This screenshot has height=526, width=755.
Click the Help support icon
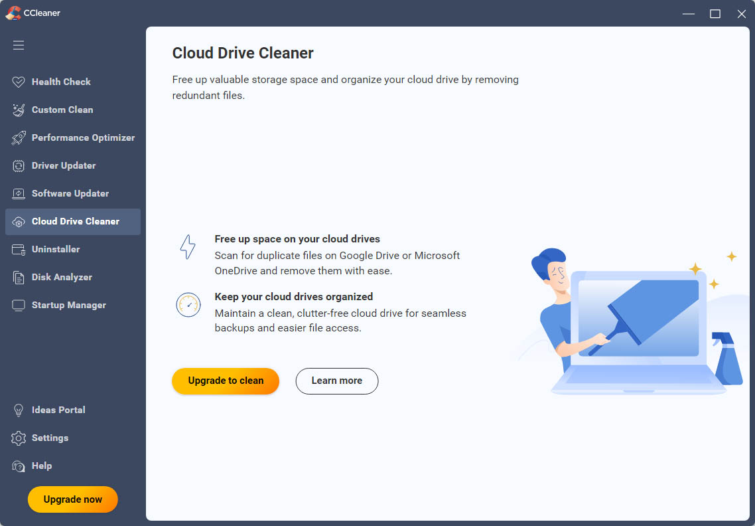(19, 466)
